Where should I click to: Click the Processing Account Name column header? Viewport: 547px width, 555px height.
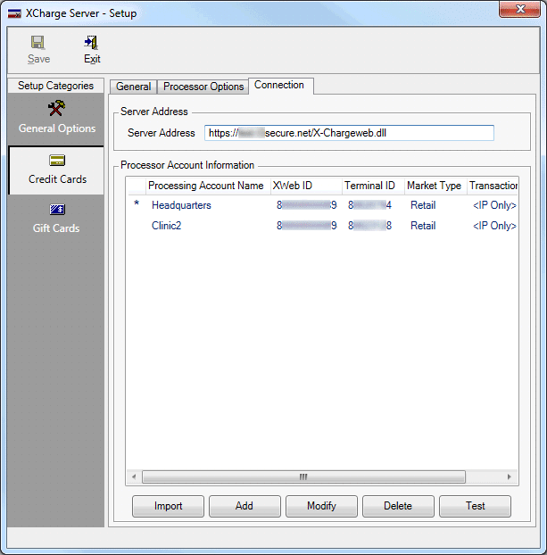coord(205,186)
